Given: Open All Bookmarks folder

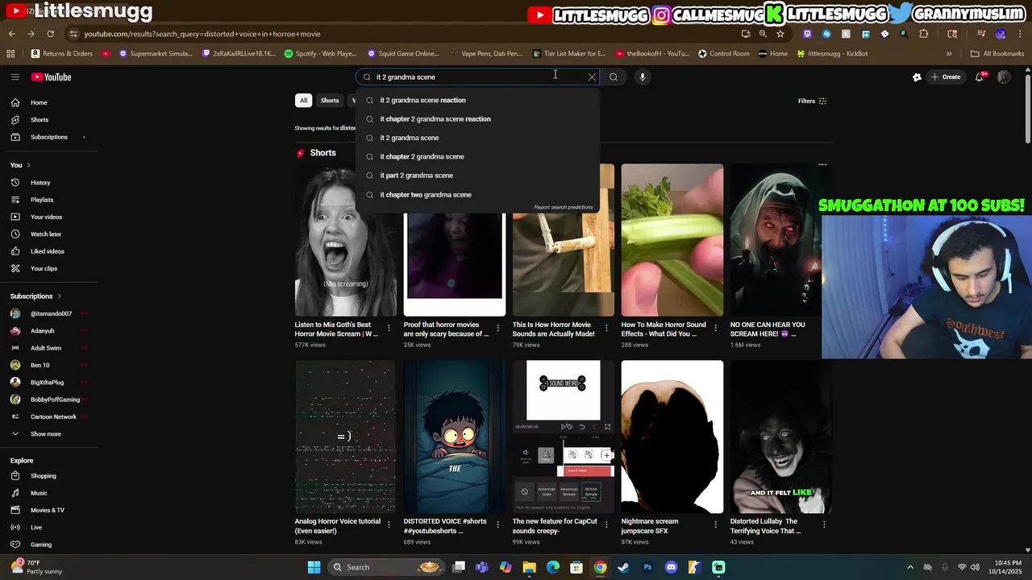Looking at the screenshot, I should (x=997, y=54).
